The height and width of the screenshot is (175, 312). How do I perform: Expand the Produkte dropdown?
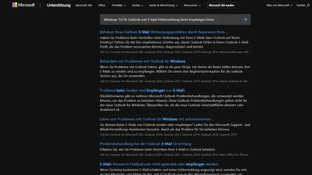point(119,5)
